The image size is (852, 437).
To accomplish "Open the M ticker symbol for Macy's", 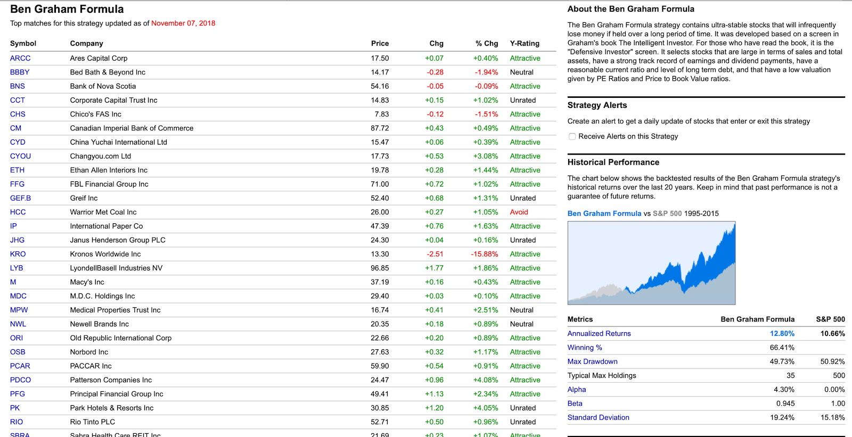I will tap(13, 282).
